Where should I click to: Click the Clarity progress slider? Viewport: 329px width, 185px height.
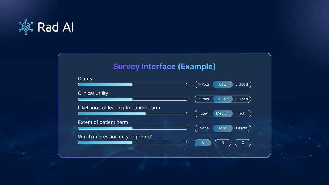pyautogui.click(x=133, y=85)
